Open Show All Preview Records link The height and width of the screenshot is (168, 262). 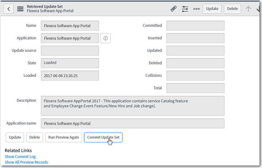click(x=27, y=162)
